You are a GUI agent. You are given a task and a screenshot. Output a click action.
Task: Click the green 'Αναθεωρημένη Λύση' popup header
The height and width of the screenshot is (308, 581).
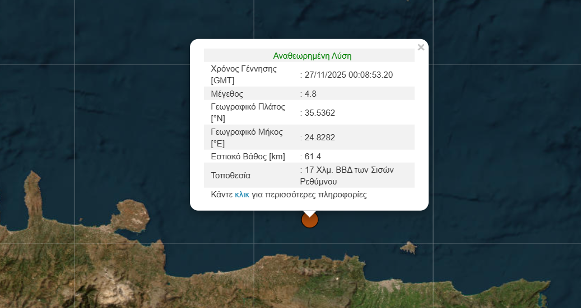click(312, 56)
